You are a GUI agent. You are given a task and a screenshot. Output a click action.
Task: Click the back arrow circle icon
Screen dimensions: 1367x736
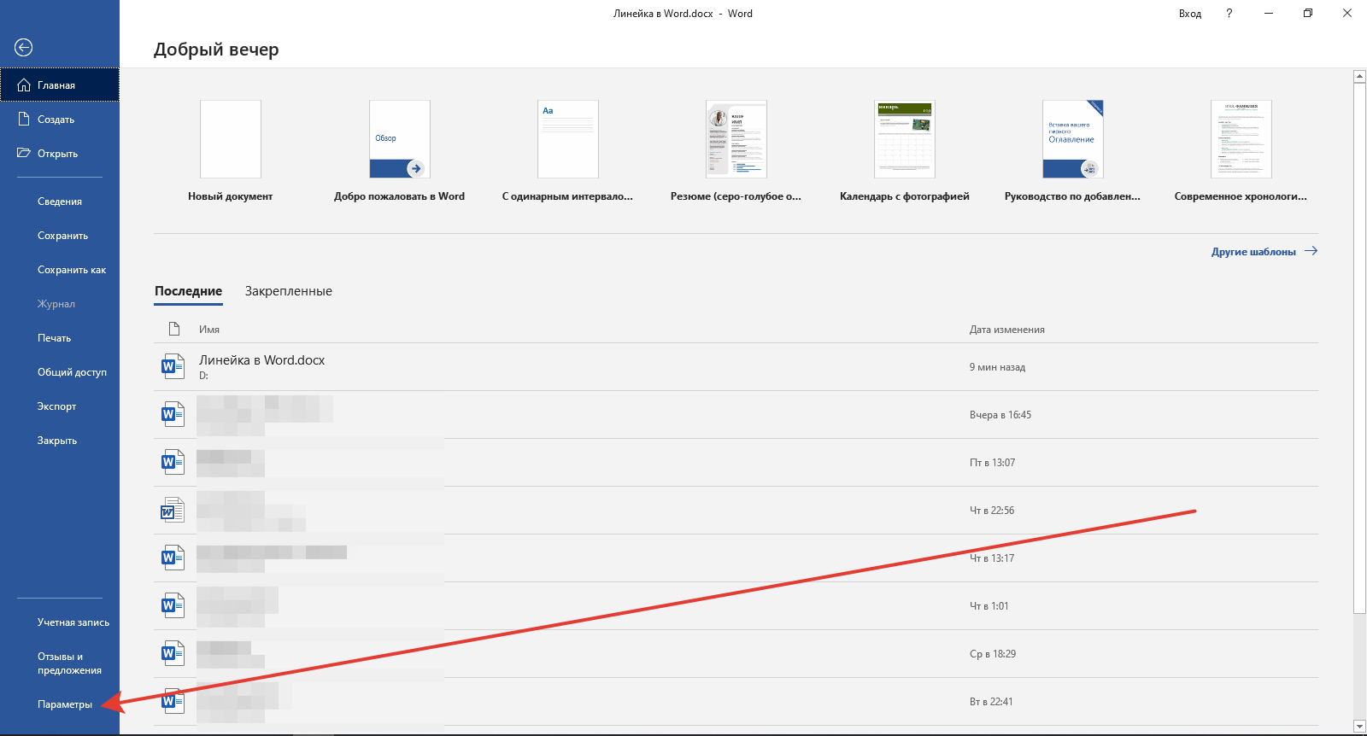coord(24,48)
